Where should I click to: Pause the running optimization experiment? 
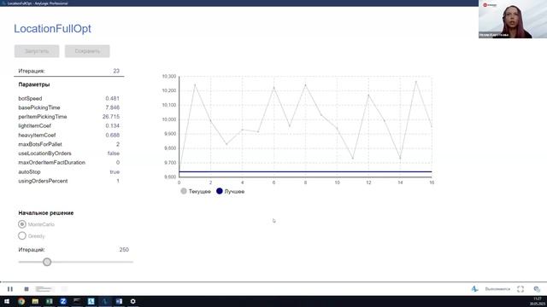click(10, 289)
